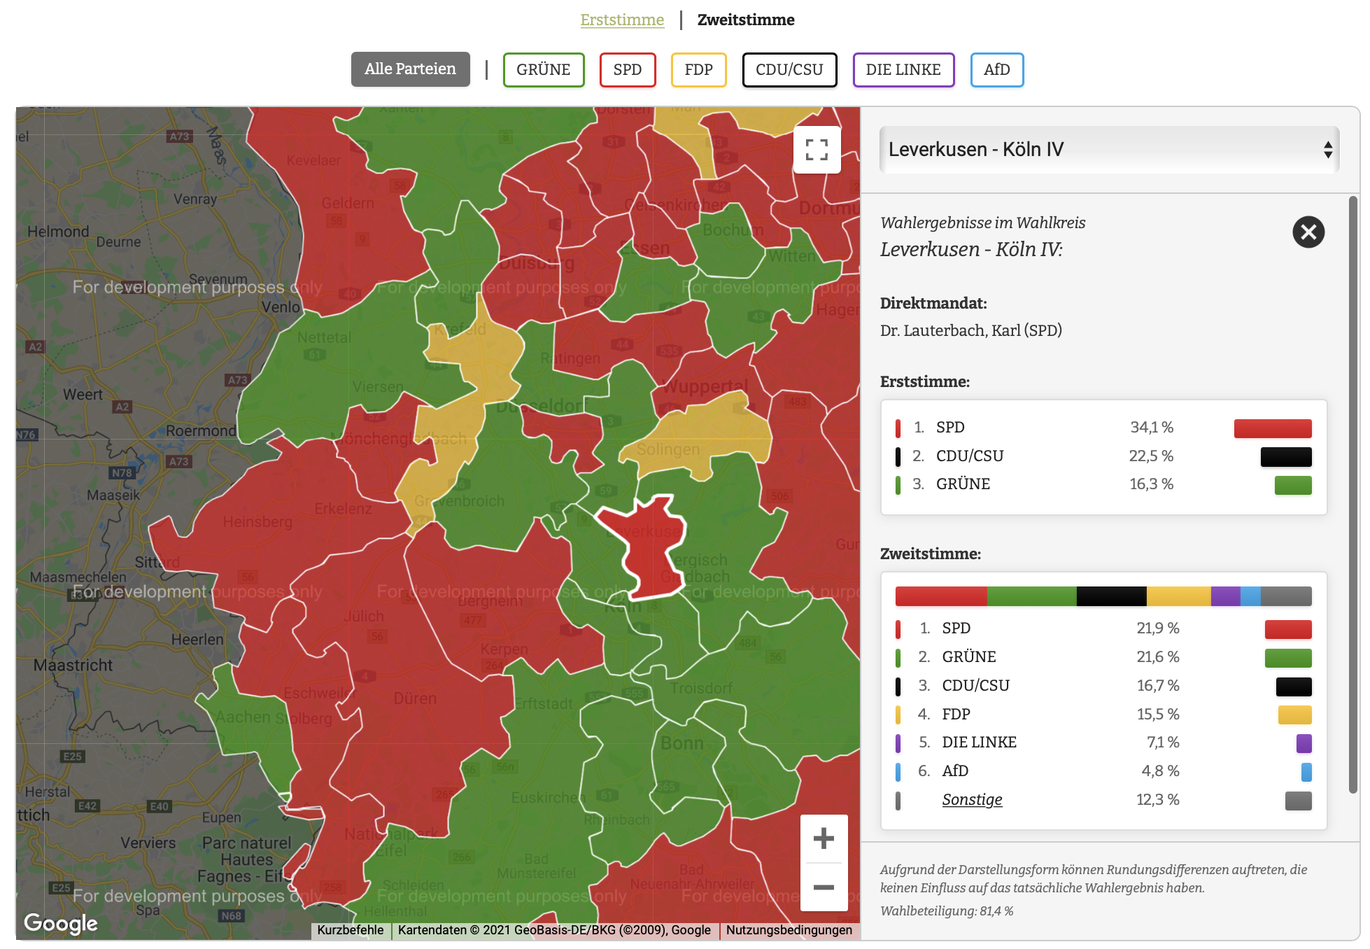Toggle map fullscreen view

click(x=817, y=150)
